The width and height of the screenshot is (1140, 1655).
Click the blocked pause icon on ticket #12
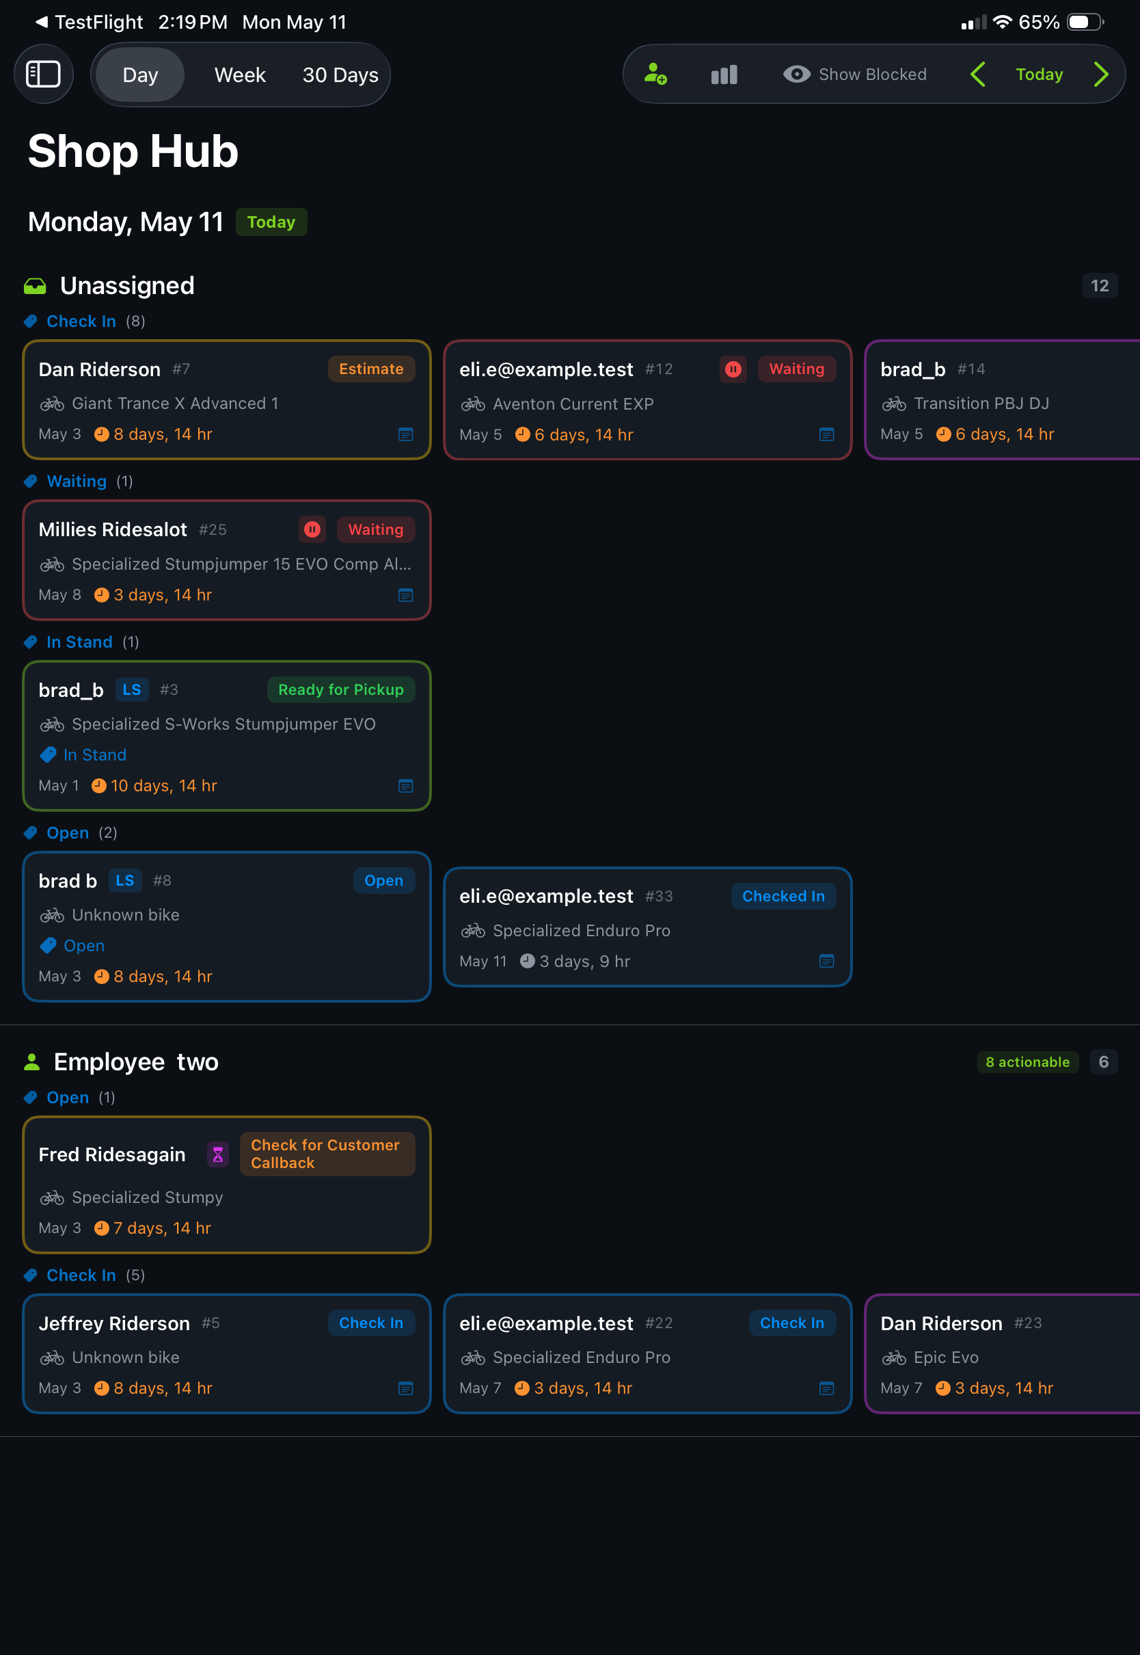pos(733,369)
